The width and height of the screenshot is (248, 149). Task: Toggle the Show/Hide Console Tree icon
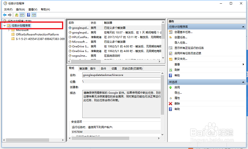(x=22, y=15)
